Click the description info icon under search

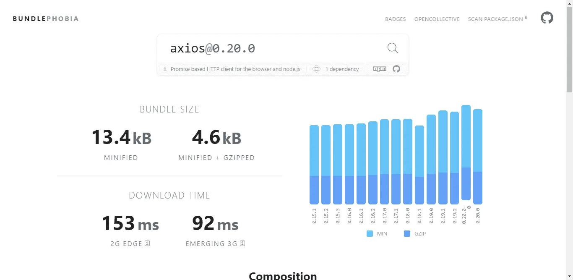165,69
